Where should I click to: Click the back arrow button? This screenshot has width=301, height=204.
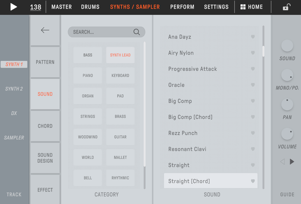pos(45,30)
